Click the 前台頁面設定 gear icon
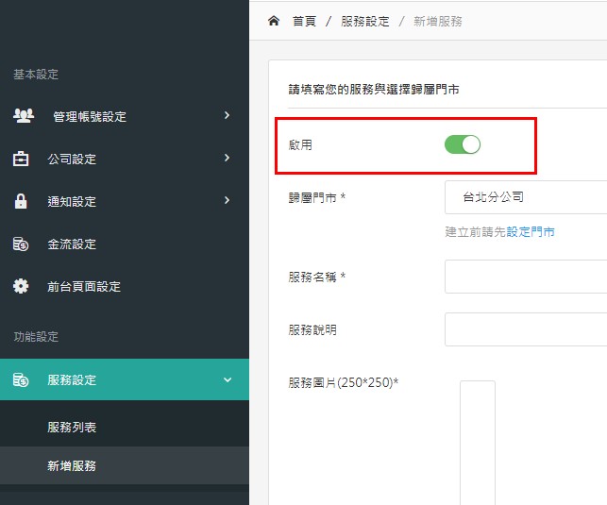 pyautogui.click(x=21, y=286)
